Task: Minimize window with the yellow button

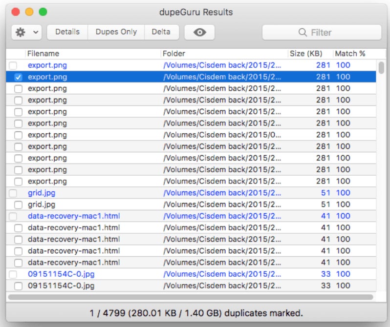Action: click(x=29, y=12)
